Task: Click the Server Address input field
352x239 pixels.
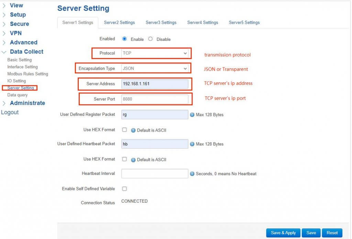Action: [154, 84]
